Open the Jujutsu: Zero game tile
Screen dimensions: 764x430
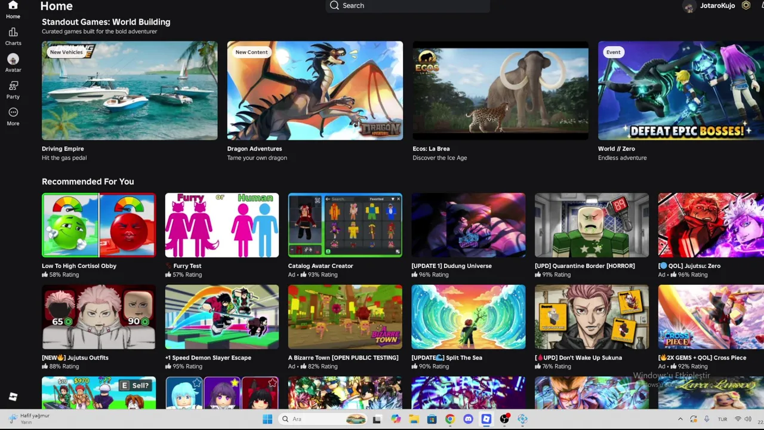coord(711,225)
